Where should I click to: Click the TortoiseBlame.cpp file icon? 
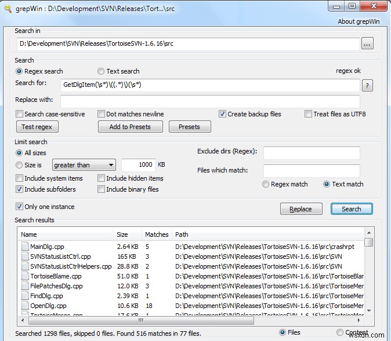click(25, 276)
